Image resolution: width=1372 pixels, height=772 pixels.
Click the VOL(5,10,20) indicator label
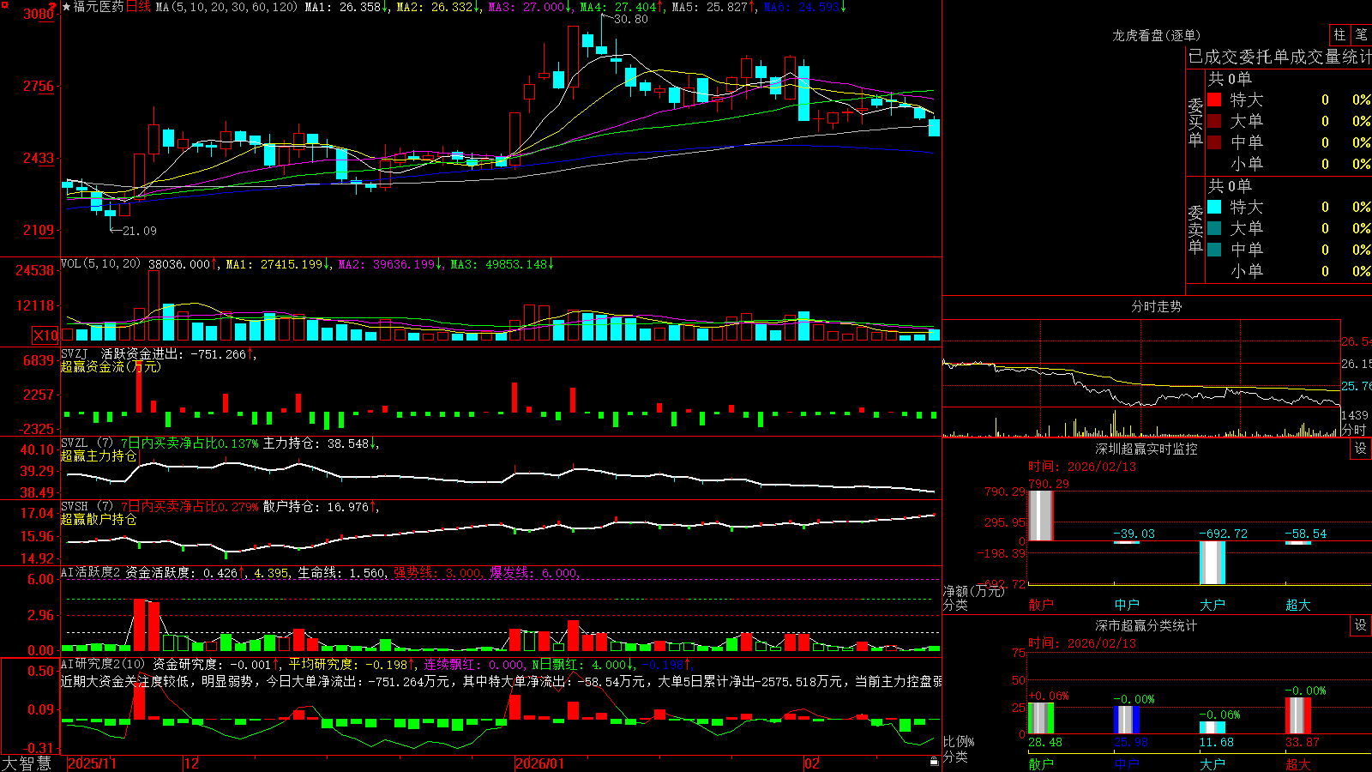pos(100,264)
